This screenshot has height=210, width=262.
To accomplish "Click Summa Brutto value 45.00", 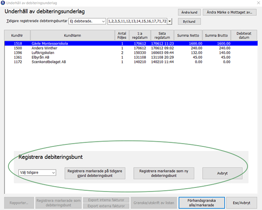I will coord(225,57).
